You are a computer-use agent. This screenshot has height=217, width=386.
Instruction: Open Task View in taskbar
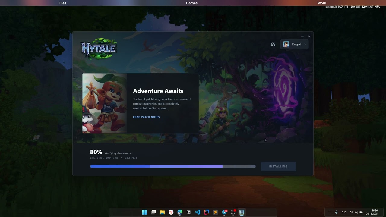tap(153, 212)
